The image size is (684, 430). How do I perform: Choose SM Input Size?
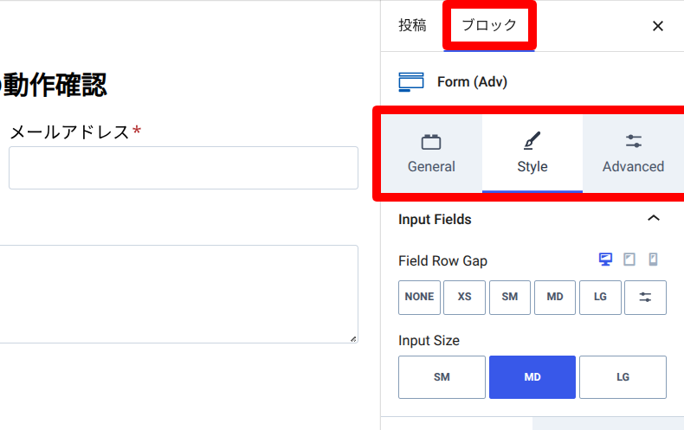[442, 377]
